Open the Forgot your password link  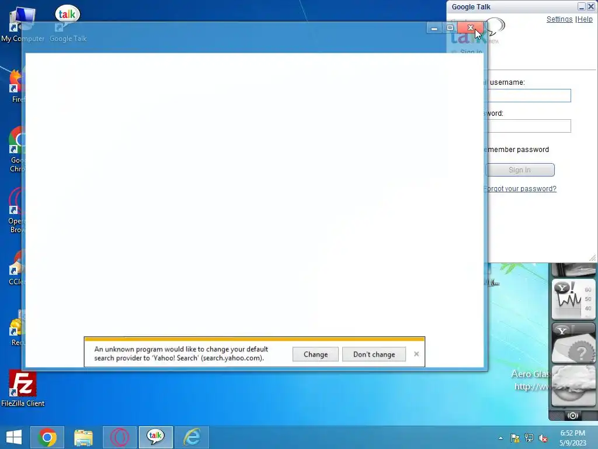click(x=520, y=189)
